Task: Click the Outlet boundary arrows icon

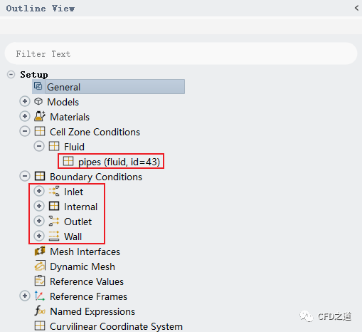Action: 54,221
